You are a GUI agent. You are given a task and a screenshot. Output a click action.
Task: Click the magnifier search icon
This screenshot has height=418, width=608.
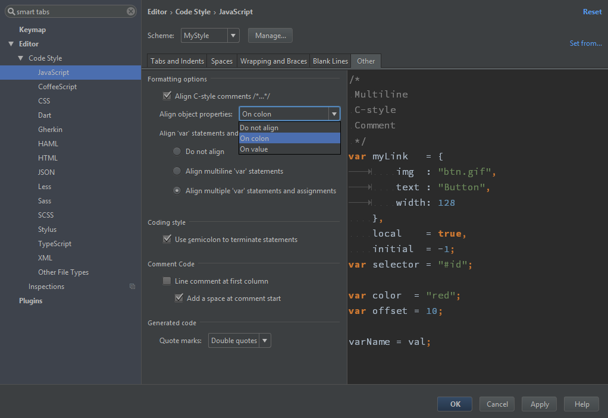[11, 12]
